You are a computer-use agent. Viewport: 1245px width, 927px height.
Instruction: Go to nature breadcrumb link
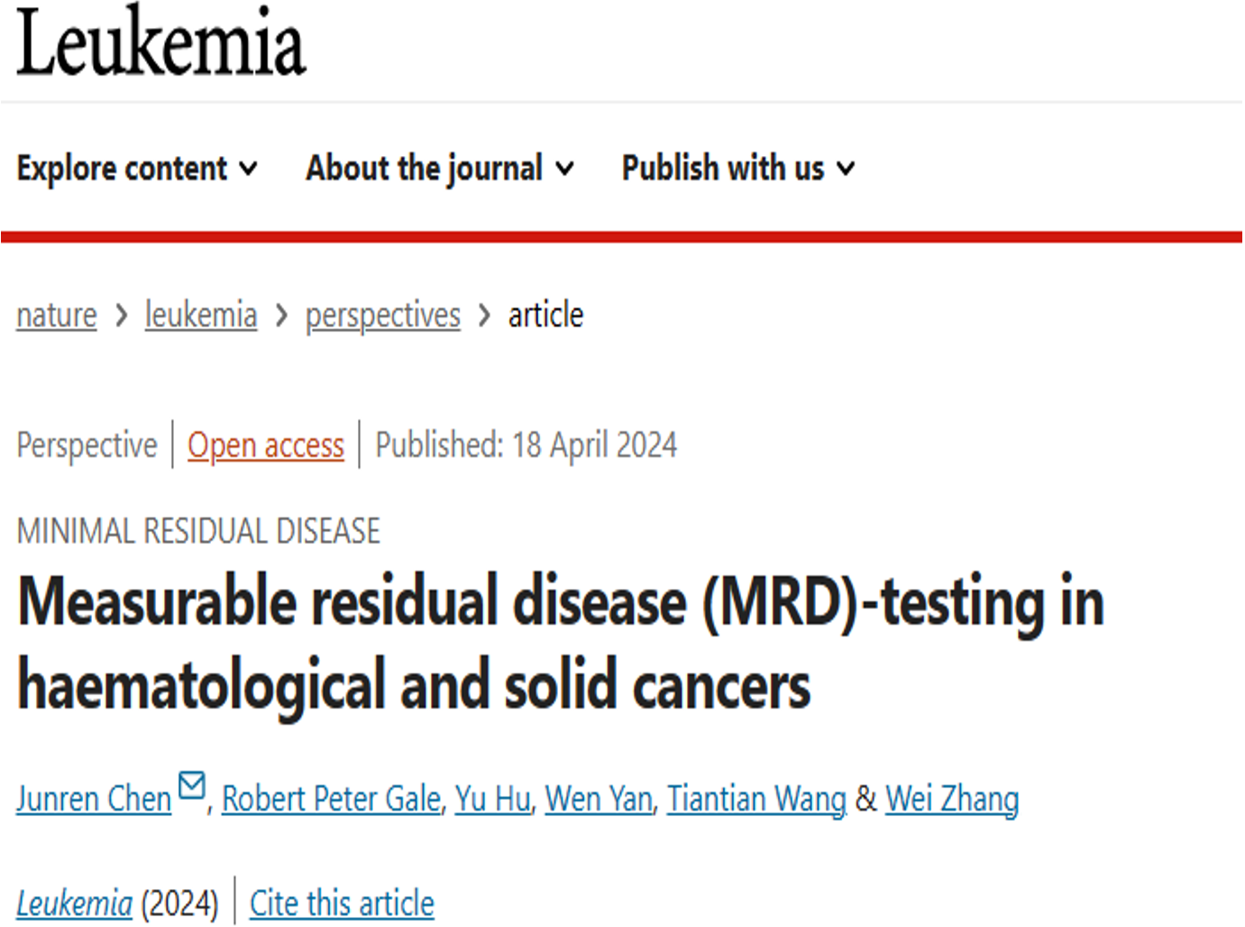coord(57,316)
